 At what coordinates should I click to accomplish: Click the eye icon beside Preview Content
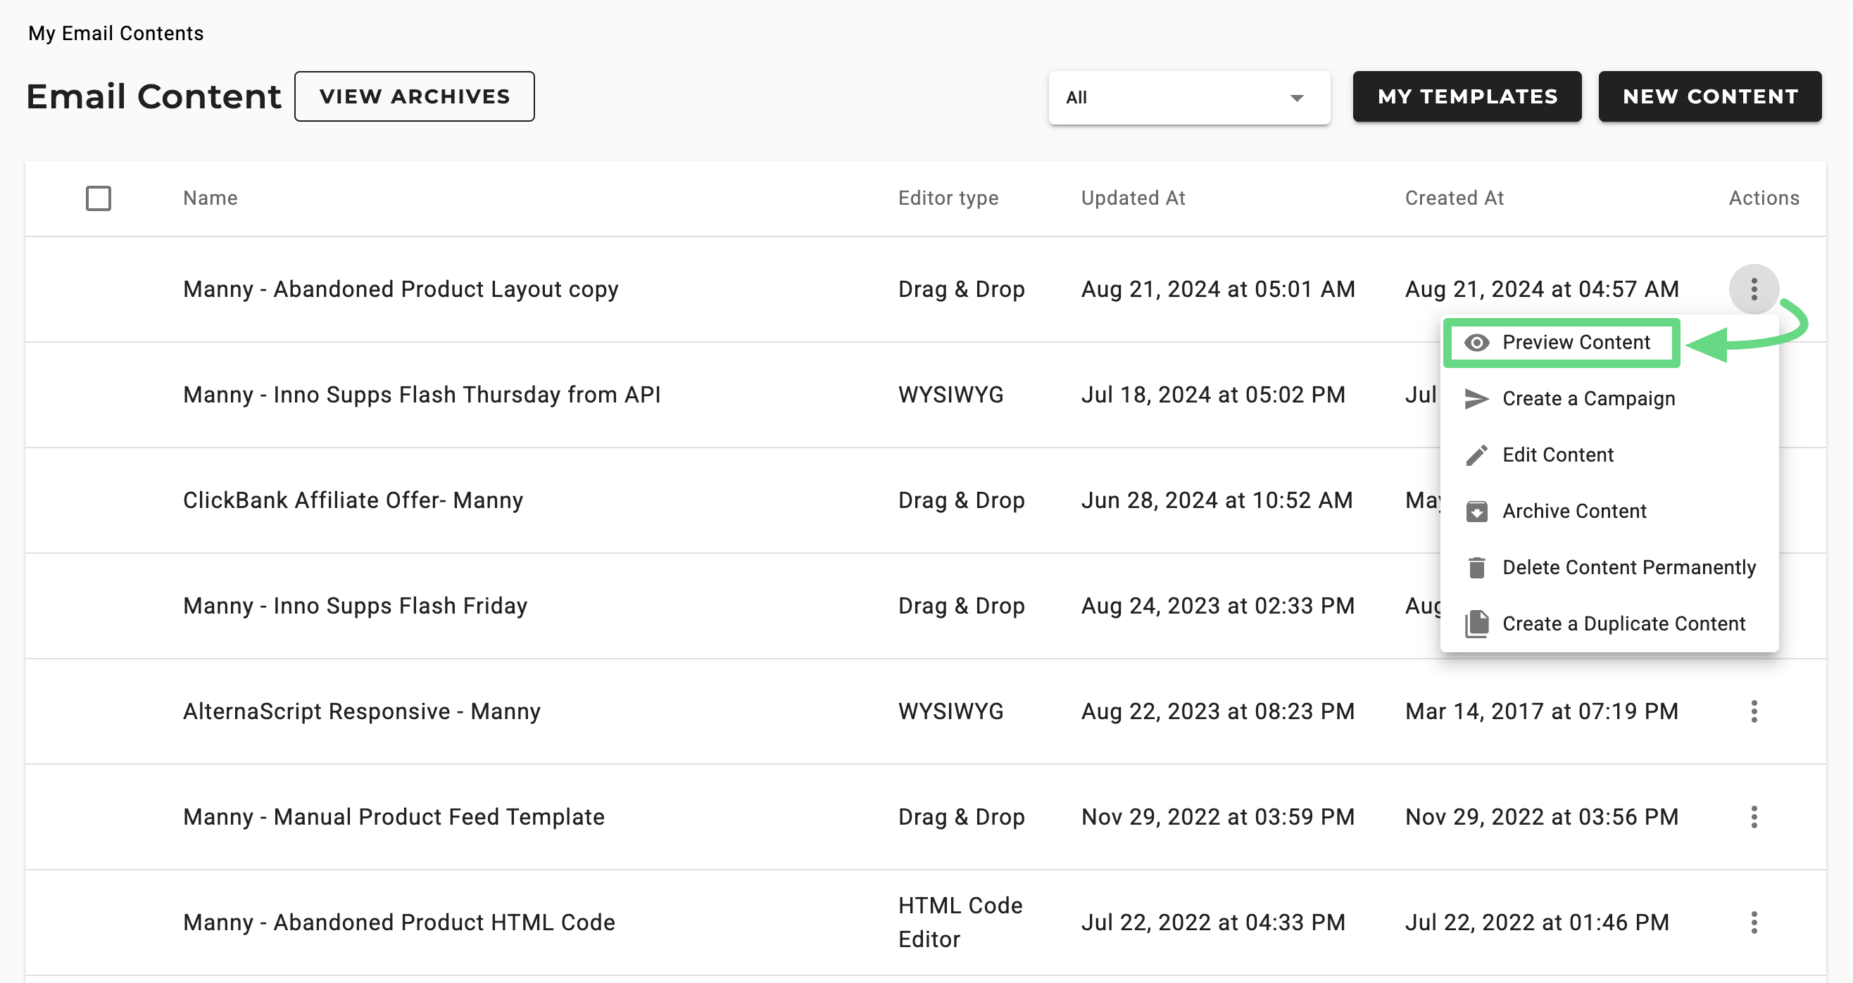pyautogui.click(x=1477, y=342)
